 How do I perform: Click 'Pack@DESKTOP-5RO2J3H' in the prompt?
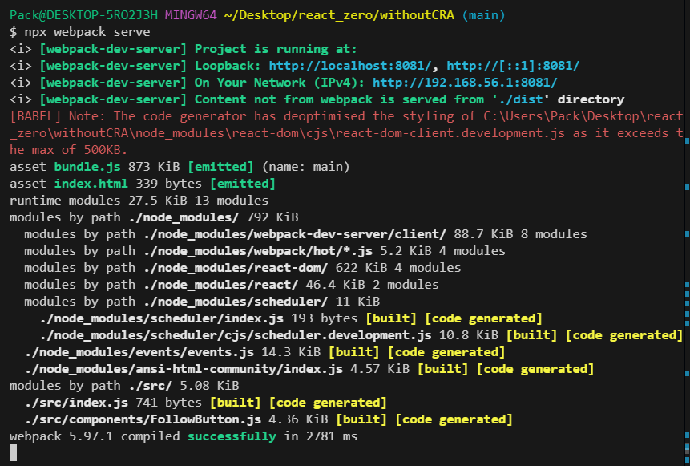[83, 15]
